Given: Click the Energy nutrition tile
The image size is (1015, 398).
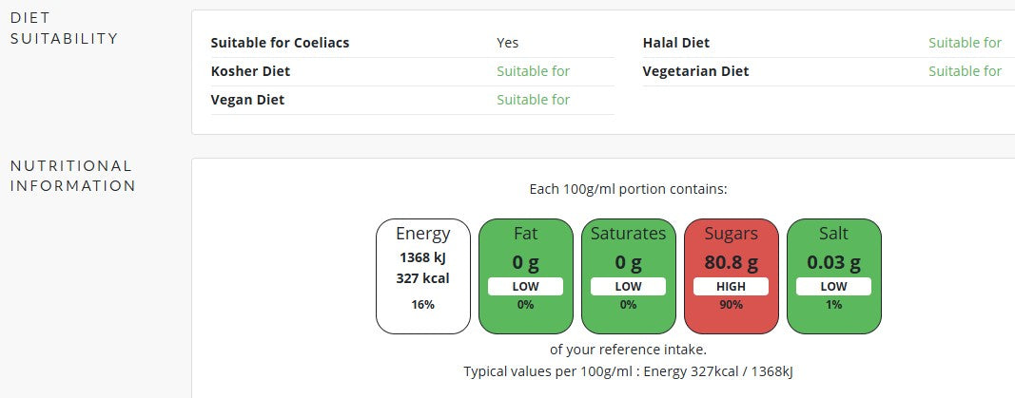Looking at the screenshot, I should pyautogui.click(x=422, y=275).
